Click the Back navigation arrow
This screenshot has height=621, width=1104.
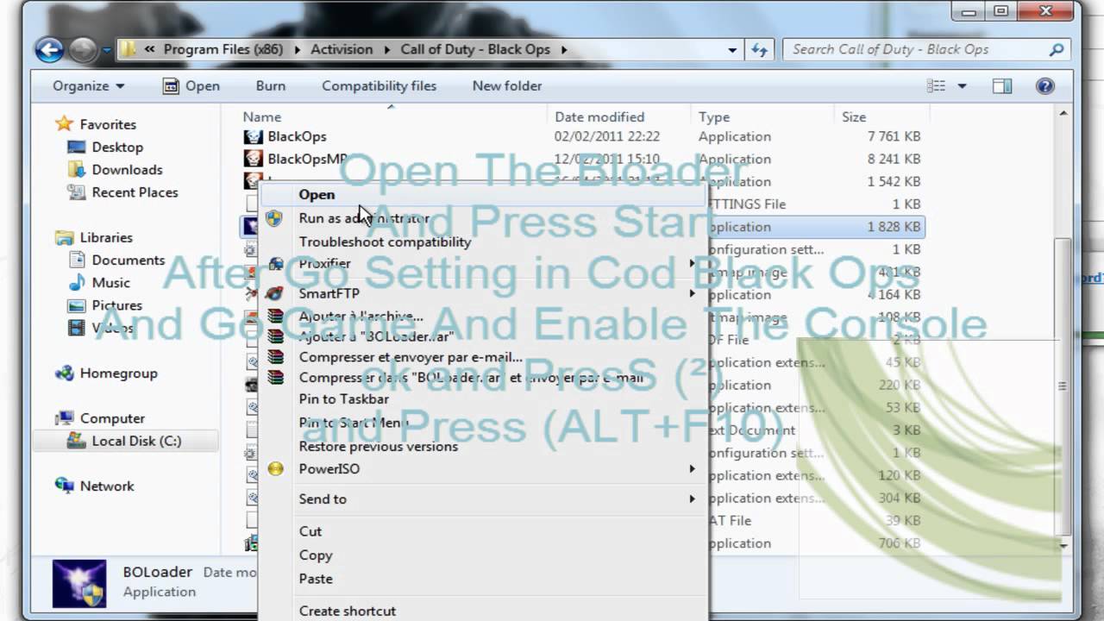50,50
